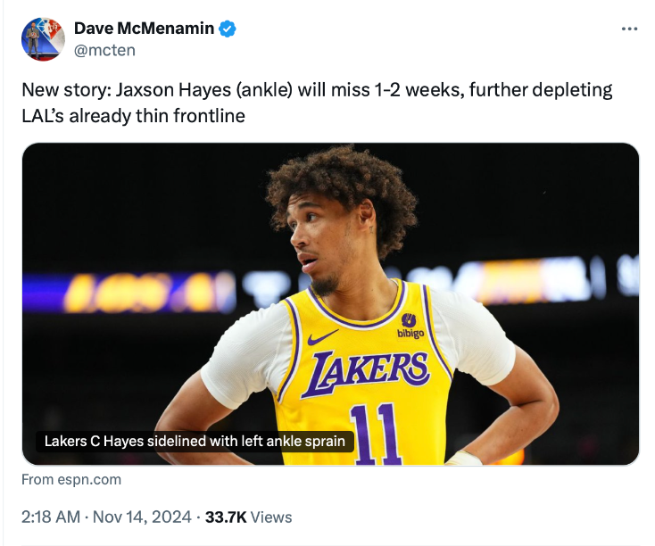This screenshot has height=546, width=655.
Task: View the 33.7K view count
Action: click(227, 517)
